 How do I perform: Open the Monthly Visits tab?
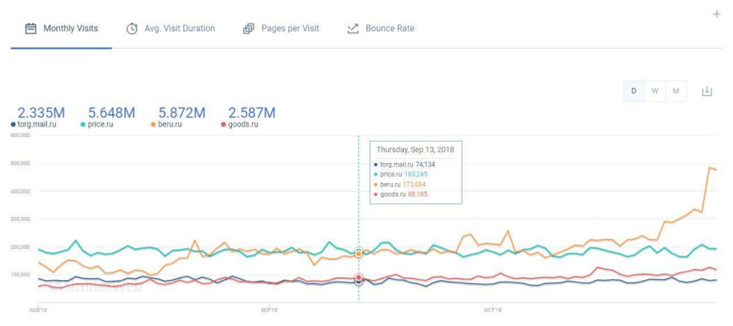(70, 29)
